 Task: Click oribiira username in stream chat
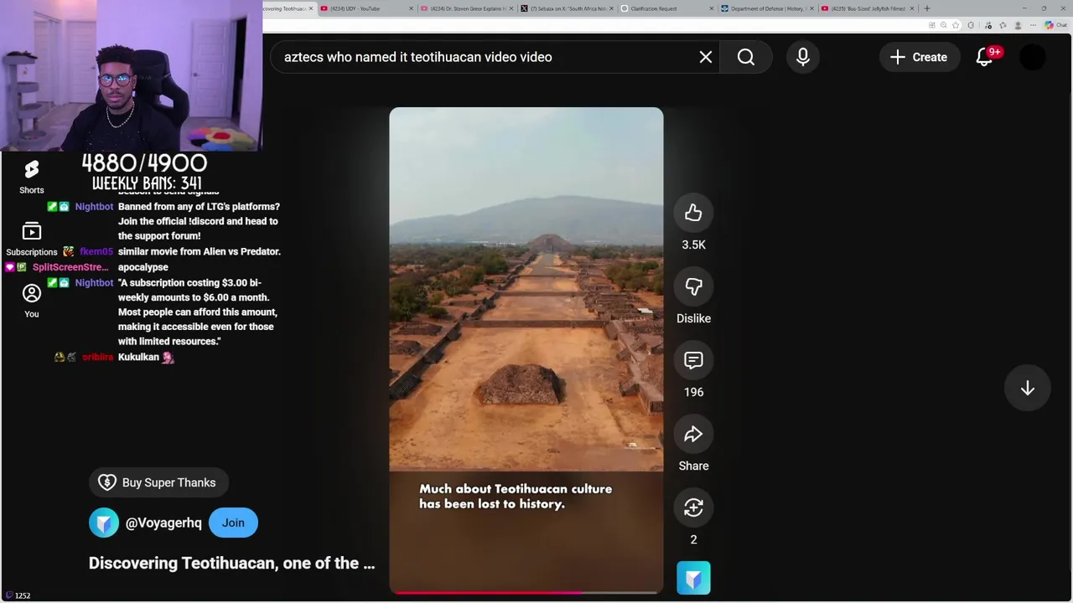tap(97, 357)
